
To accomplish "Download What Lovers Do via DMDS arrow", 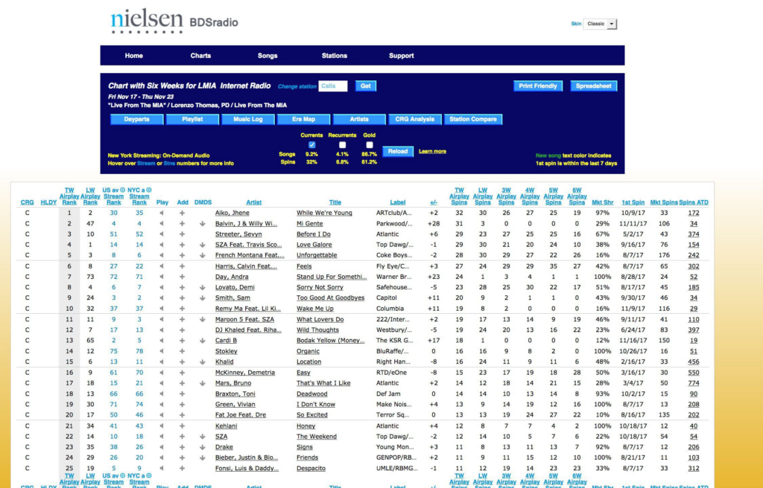I will [203, 320].
